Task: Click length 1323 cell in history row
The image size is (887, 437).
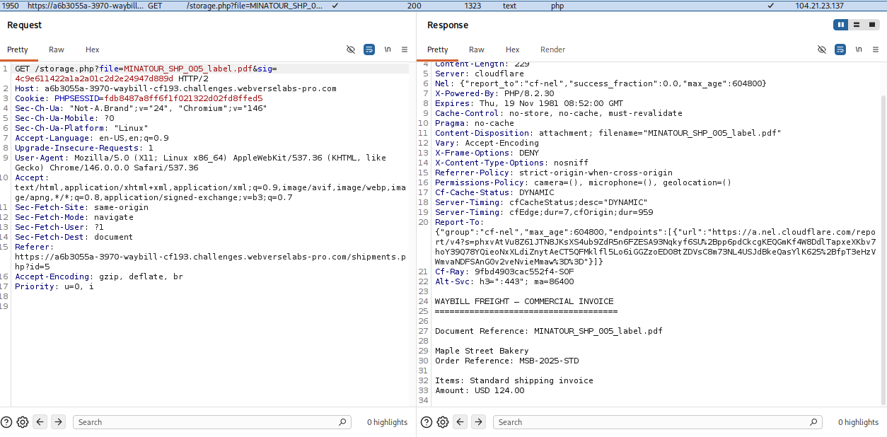Action: click(473, 6)
